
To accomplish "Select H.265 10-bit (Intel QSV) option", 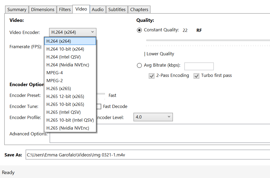I will [x=70, y=120].
